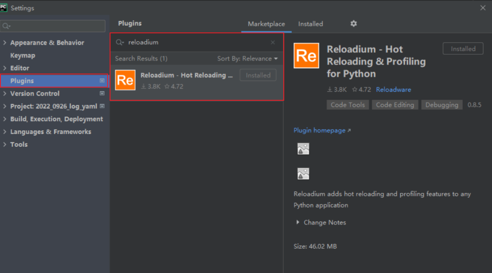Switch to the Marketplace tab
This screenshot has width=492, height=273.
[266, 24]
